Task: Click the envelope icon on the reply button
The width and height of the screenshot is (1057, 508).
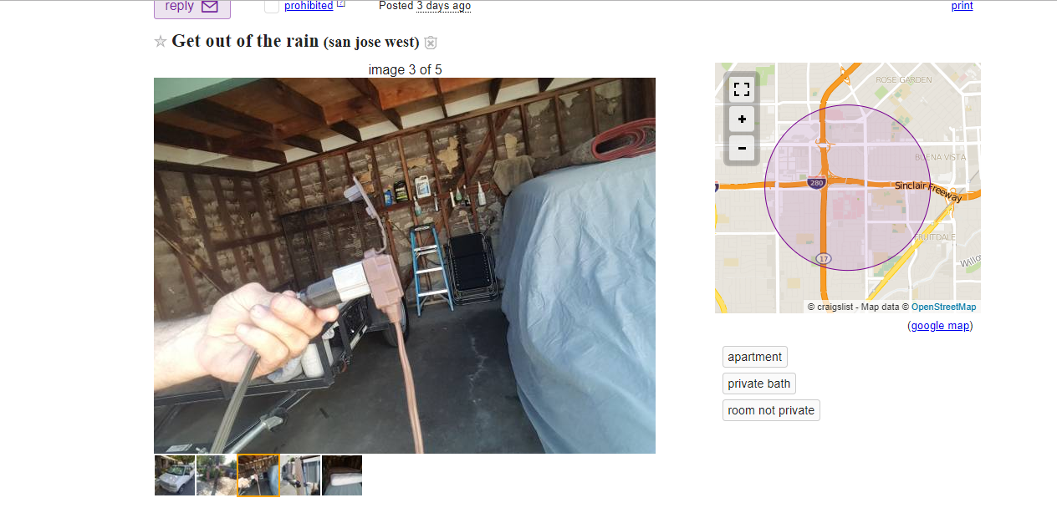Action: [x=209, y=7]
